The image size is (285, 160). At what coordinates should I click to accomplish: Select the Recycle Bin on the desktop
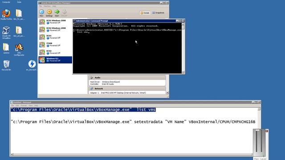6,64
